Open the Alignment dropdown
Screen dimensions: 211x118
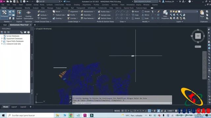(74, 12)
